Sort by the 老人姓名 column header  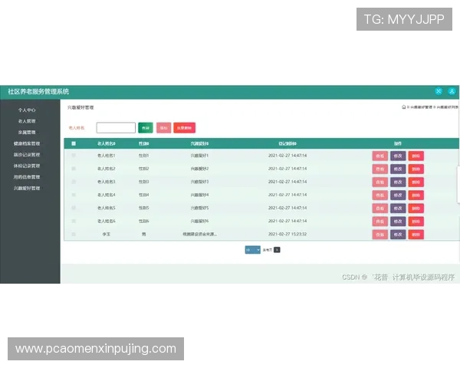(107, 143)
